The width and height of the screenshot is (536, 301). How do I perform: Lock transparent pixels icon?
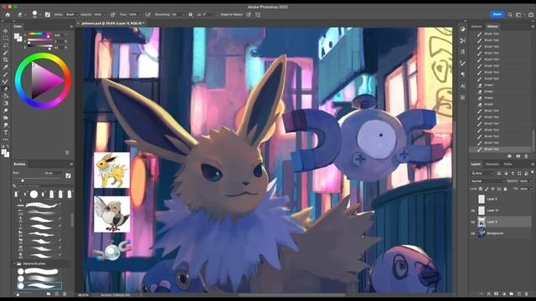tap(481, 189)
